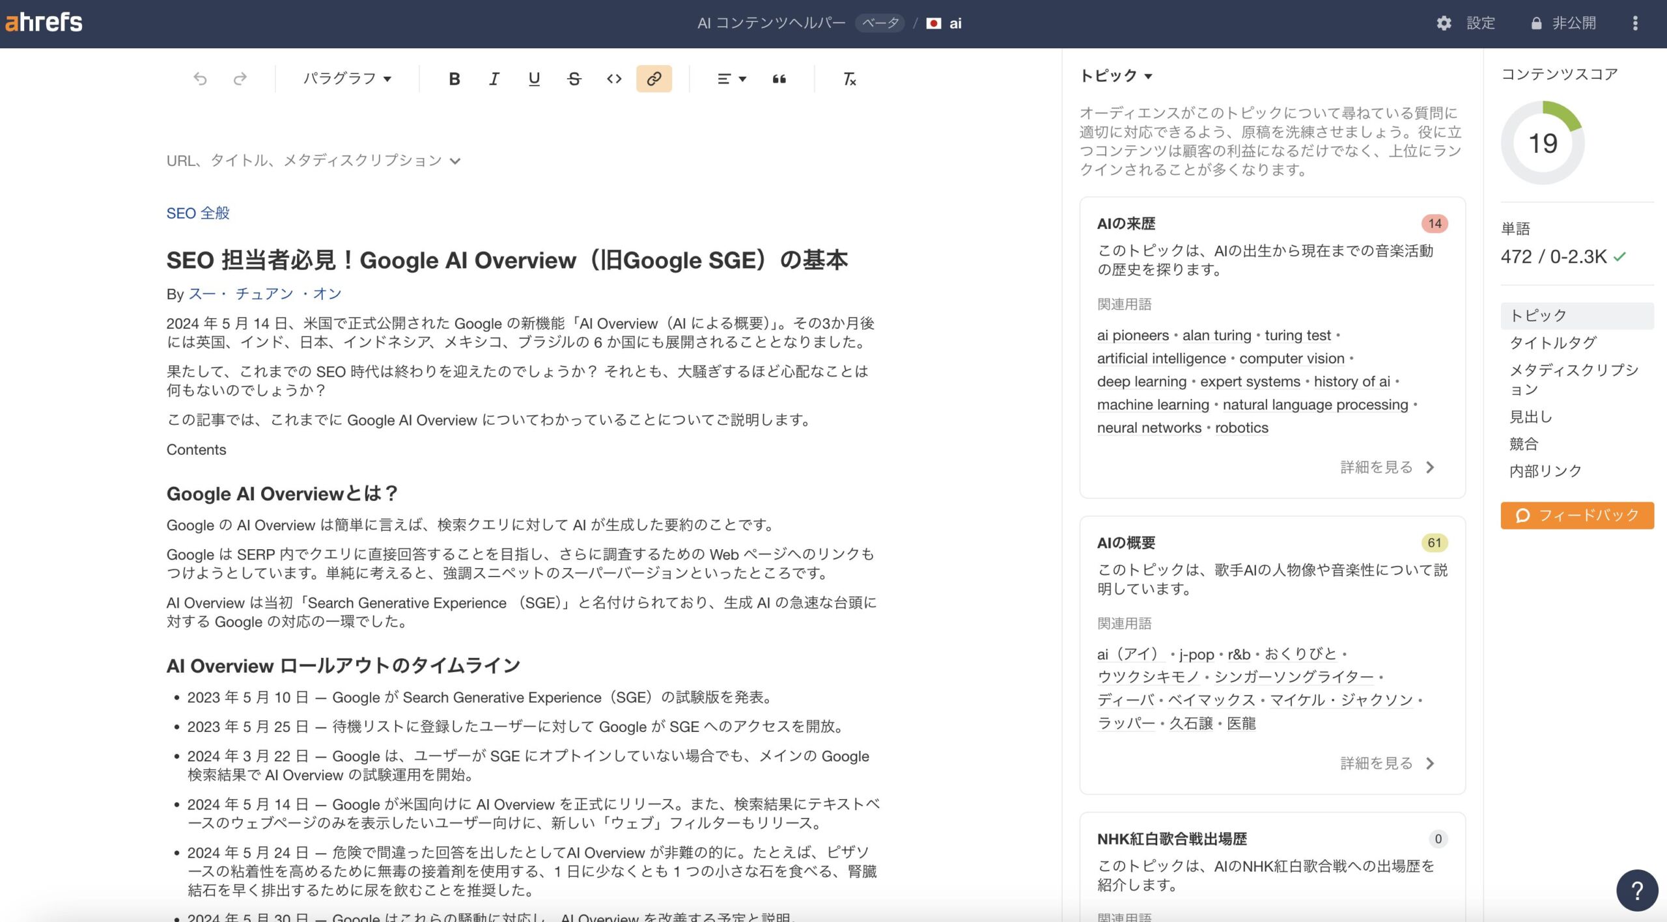Viewport: 1667px width, 922px height.
Task: Clear text formatting
Action: (x=849, y=79)
